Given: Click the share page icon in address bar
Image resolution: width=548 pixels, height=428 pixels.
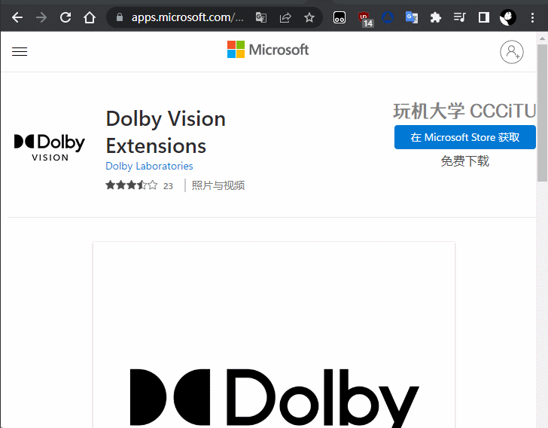Looking at the screenshot, I should (x=285, y=17).
